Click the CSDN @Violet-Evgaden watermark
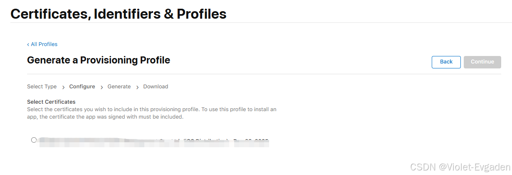 pyautogui.click(x=460, y=167)
